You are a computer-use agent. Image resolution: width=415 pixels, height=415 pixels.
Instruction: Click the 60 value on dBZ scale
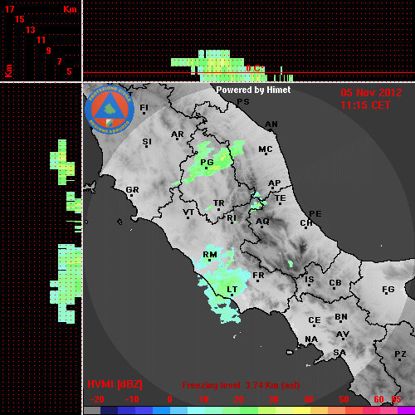tap(378, 399)
